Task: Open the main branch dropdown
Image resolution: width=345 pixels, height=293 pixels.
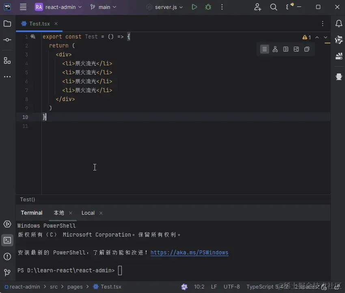Action: [103, 7]
